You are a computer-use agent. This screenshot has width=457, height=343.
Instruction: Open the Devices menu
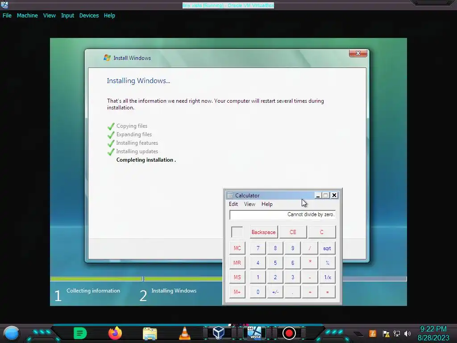[89, 16]
